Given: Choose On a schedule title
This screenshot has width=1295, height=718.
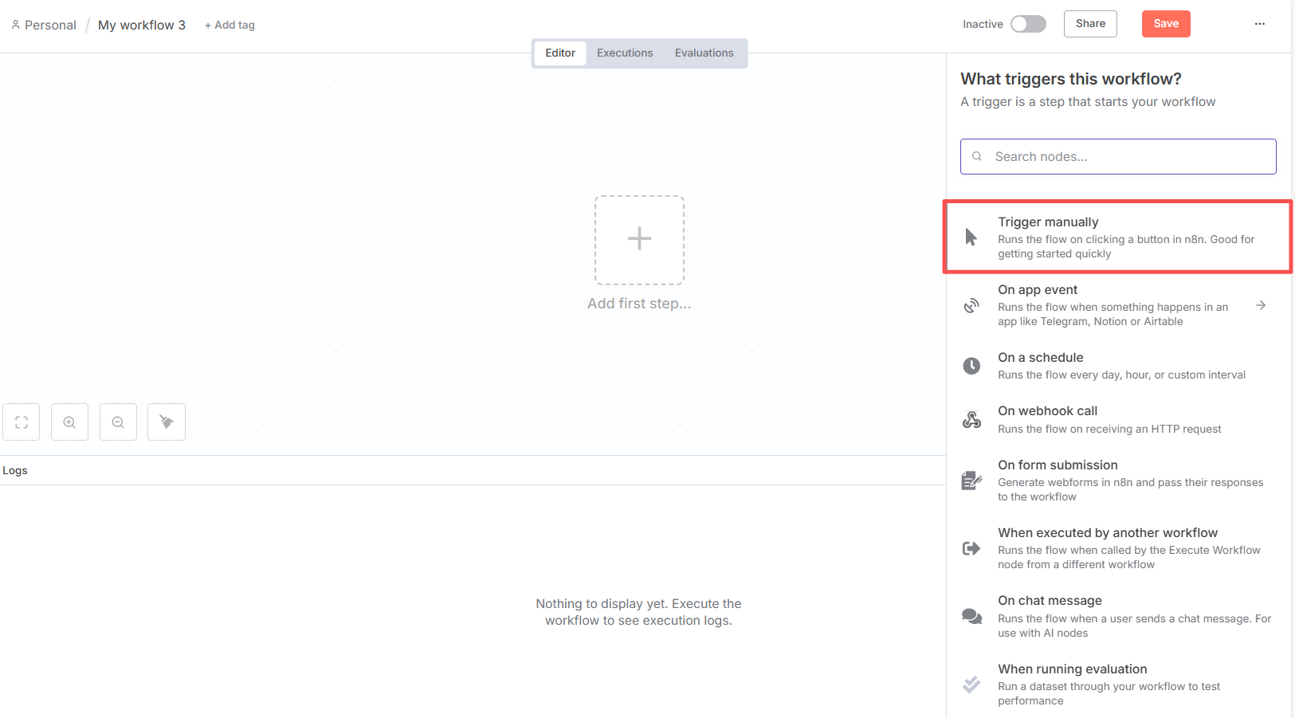Looking at the screenshot, I should (x=1041, y=357).
